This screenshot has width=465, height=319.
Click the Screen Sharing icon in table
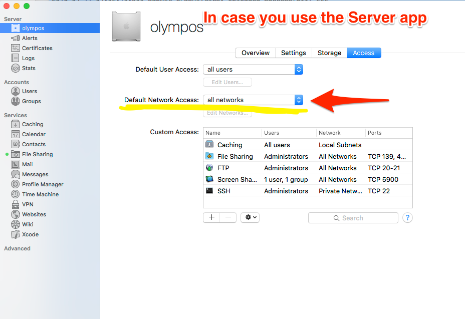coord(209,179)
